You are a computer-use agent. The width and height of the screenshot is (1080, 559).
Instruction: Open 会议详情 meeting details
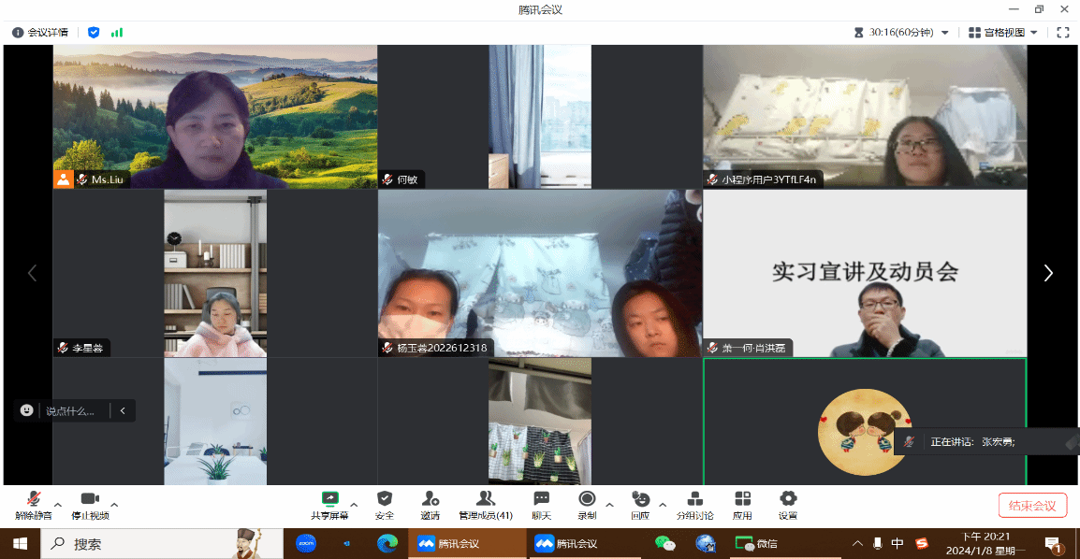point(40,33)
